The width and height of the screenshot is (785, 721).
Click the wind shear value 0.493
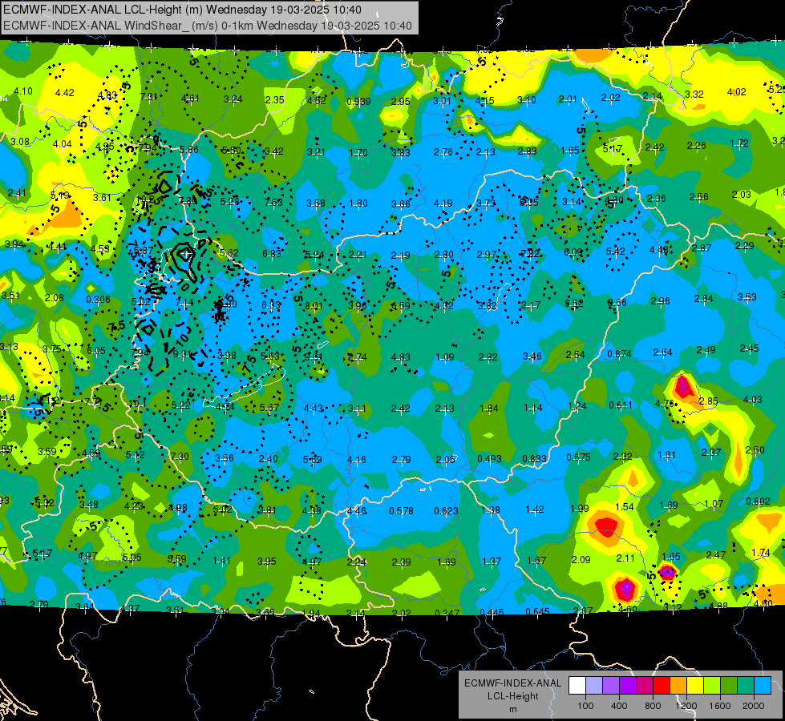tap(490, 459)
